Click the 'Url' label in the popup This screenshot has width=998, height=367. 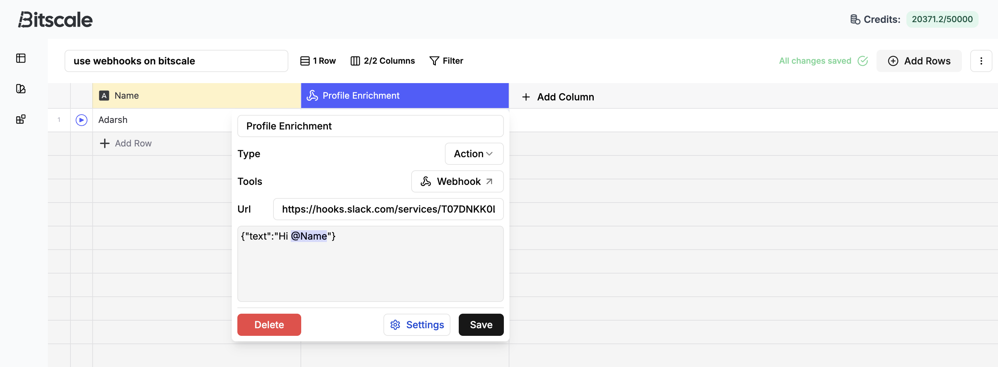pyautogui.click(x=244, y=209)
